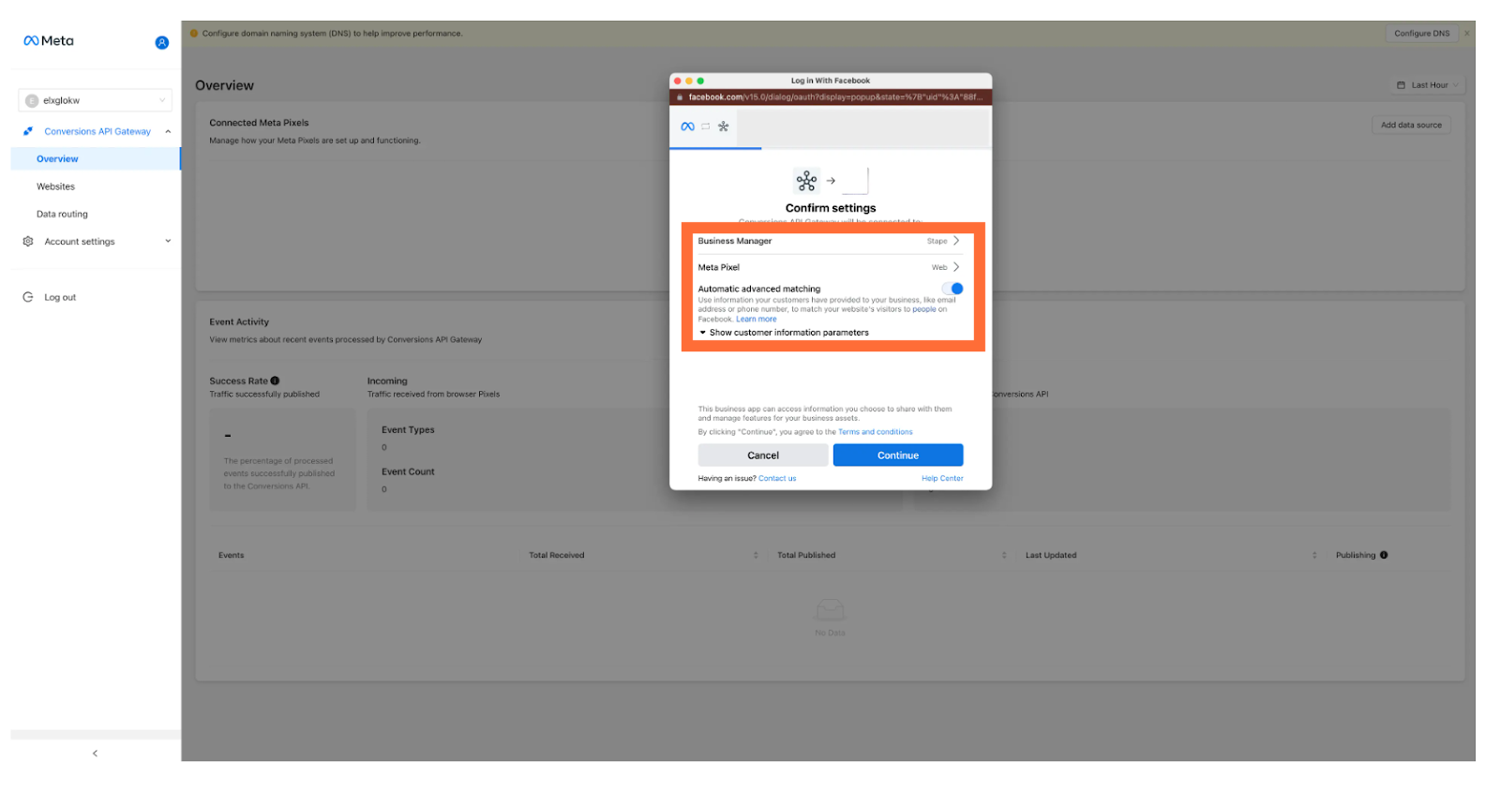Screen dimensions: 1500x791
Task: Click the Account settings gear icon
Action: (x=28, y=241)
